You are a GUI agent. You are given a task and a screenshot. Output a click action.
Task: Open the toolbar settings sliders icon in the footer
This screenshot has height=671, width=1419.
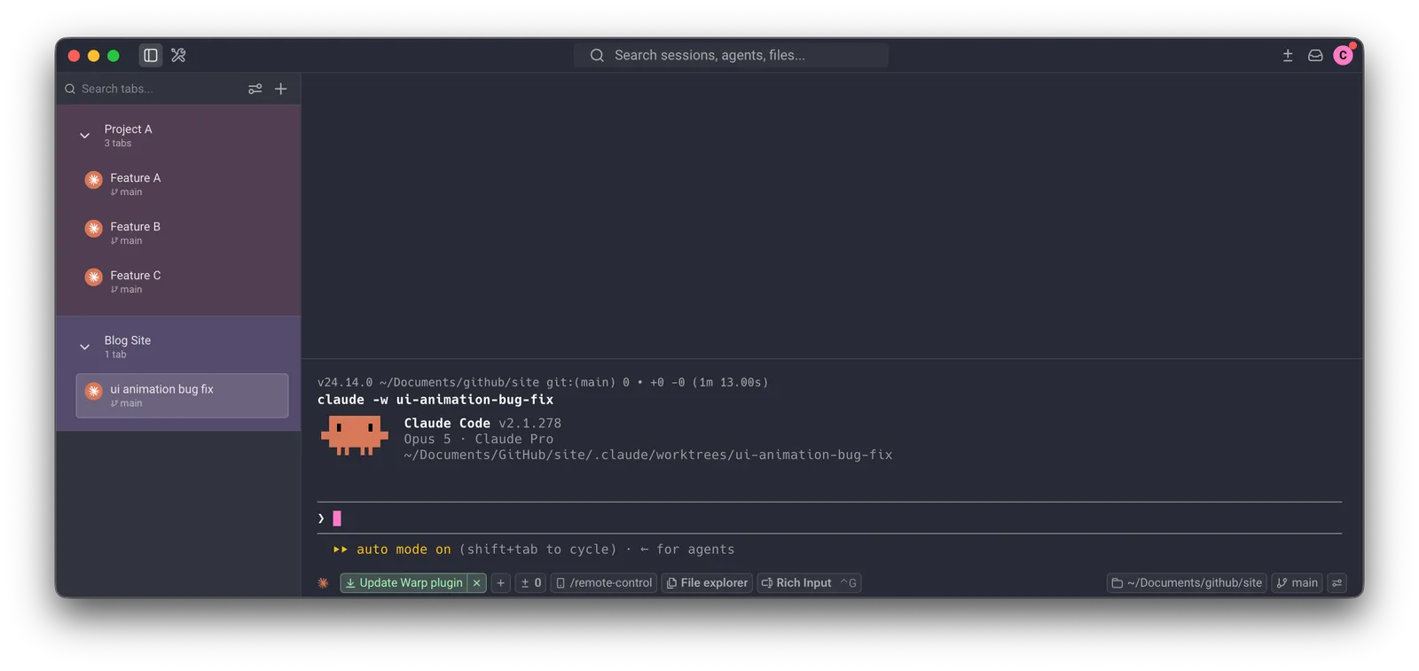pyautogui.click(x=1337, y=582)
